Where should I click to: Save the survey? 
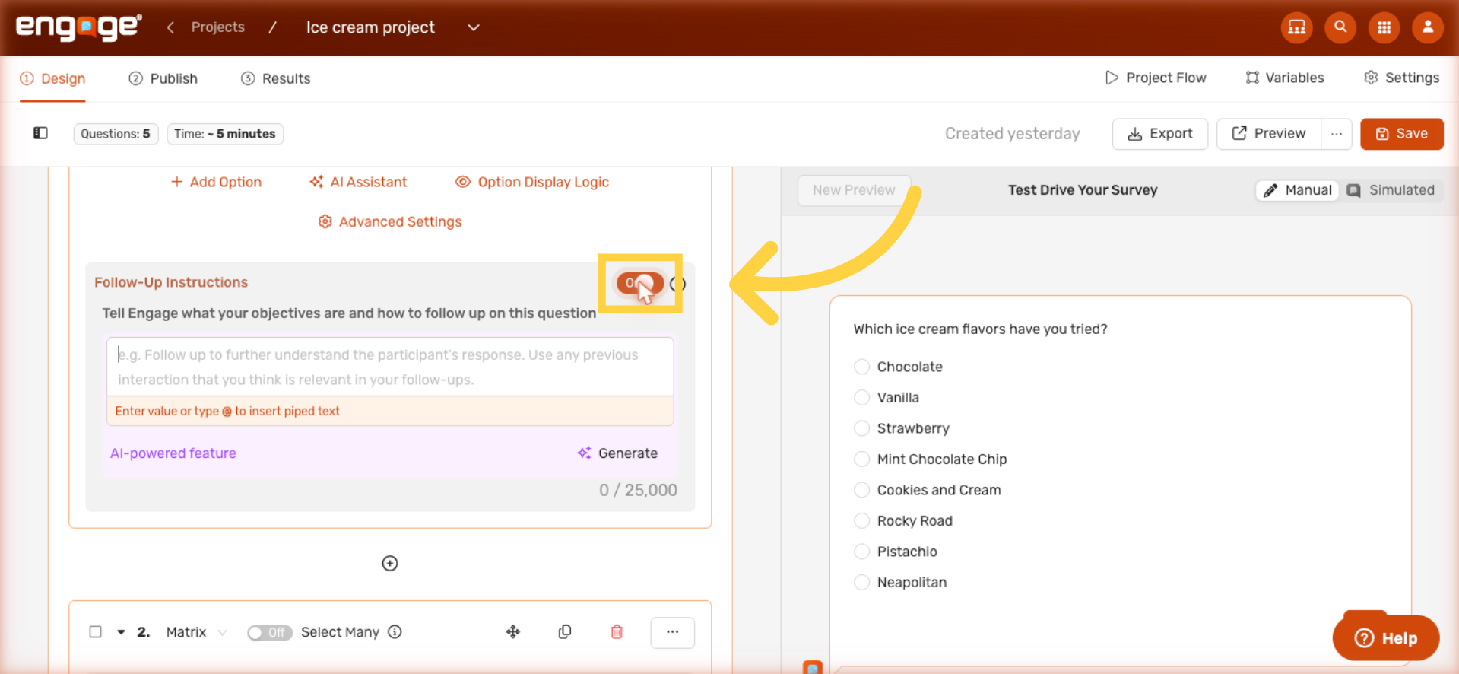pyautogui.click(x=1401, y=134)
